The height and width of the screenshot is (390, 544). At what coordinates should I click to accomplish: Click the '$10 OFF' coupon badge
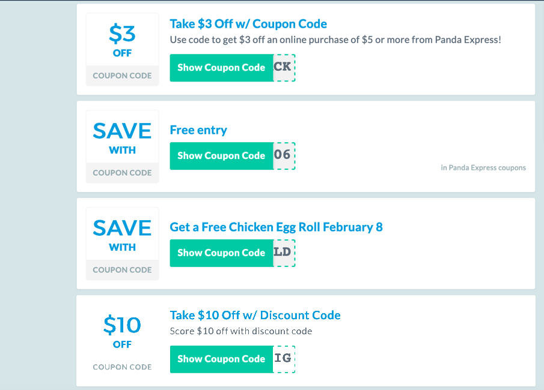coord(123,331)
